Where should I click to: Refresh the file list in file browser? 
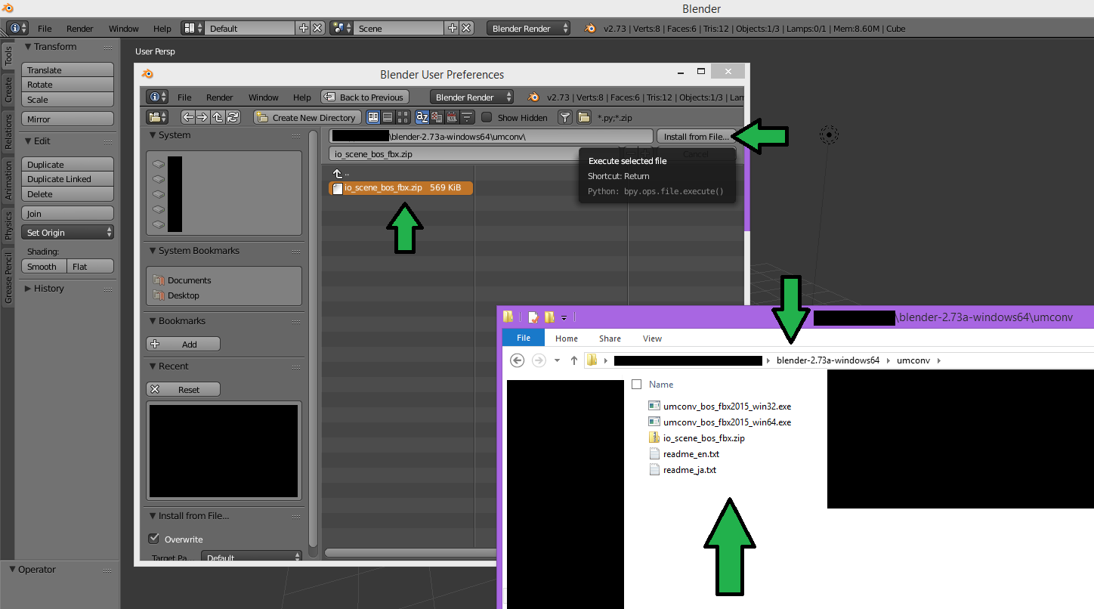(233, 117)
